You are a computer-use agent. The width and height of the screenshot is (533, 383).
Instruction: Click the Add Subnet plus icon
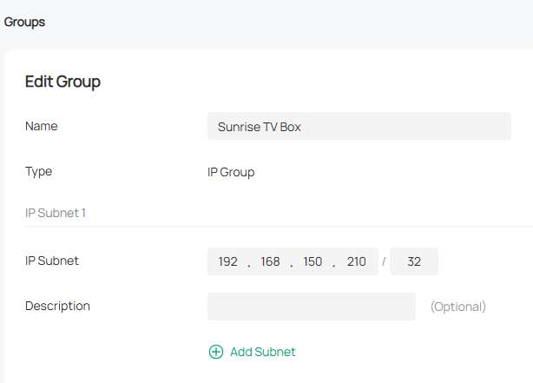pos(215,352)
